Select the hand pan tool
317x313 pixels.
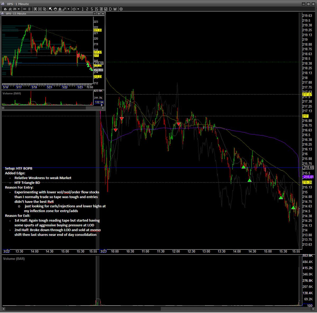point(55,9)
